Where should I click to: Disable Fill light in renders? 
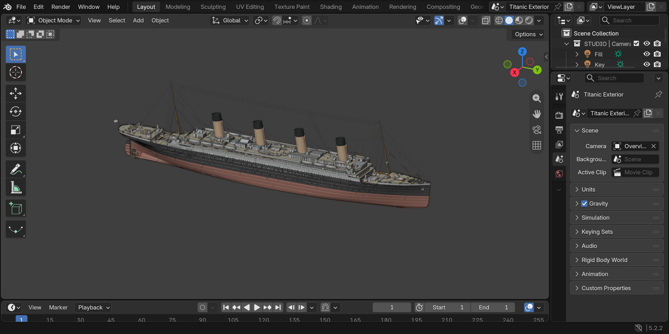(658, 54)
